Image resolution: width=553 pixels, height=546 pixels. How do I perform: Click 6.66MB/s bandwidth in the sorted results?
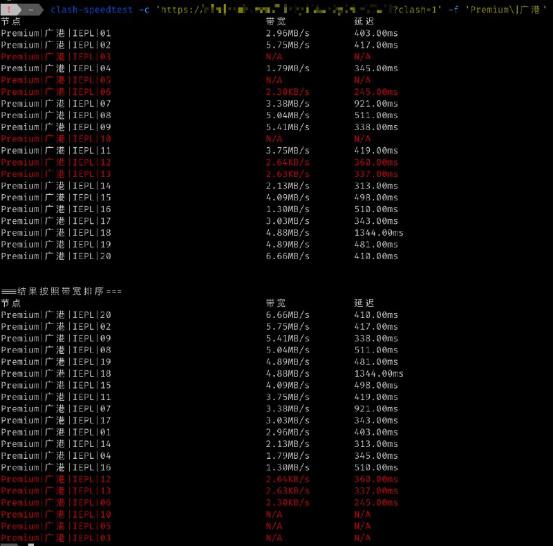coord(288,315)
